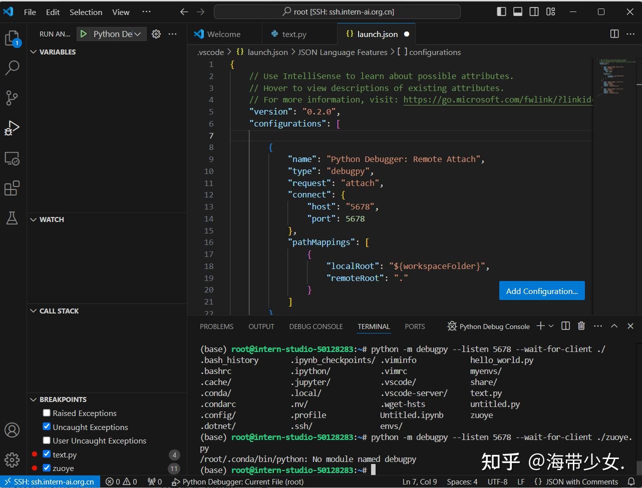
Task: Open Remote Explorer icon
Action: point(12,159)
